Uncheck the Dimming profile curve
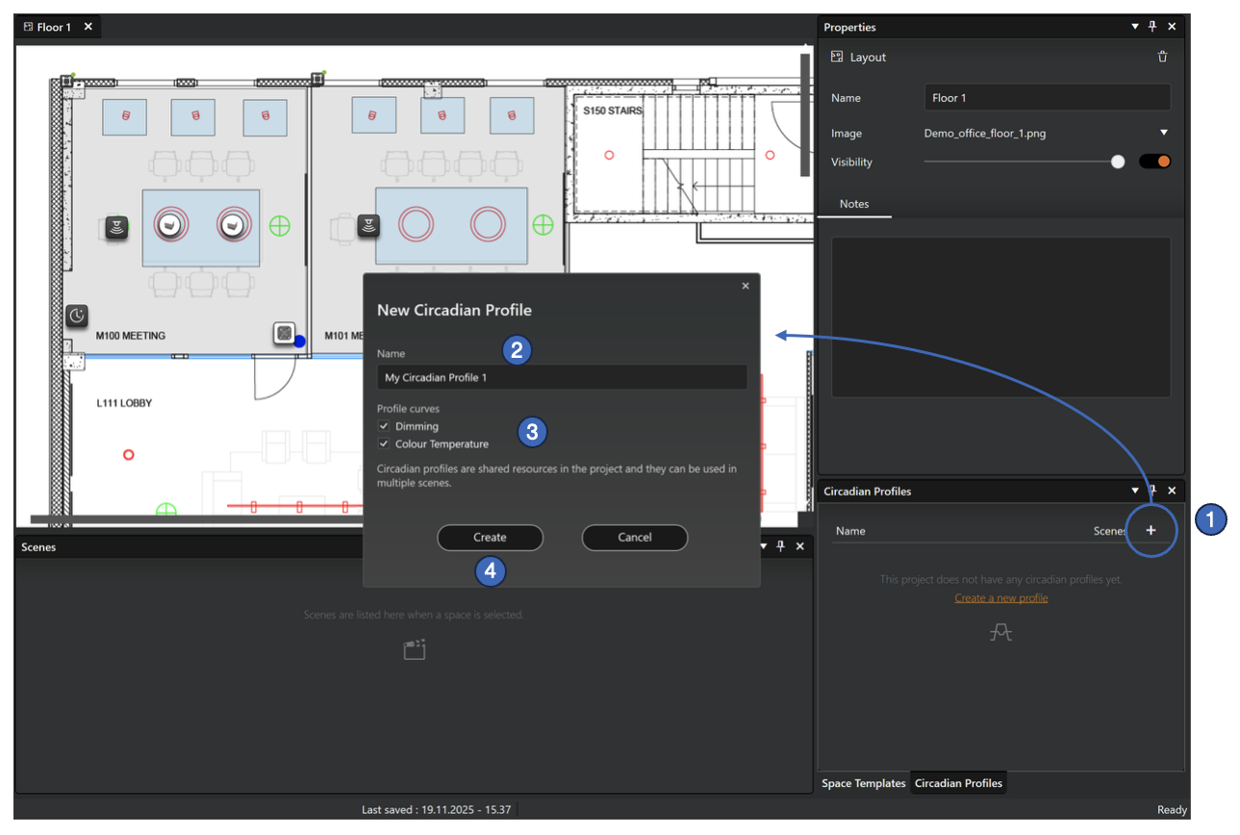The height and width of the screenshot is (835, 1240). (x=384, y=426)
